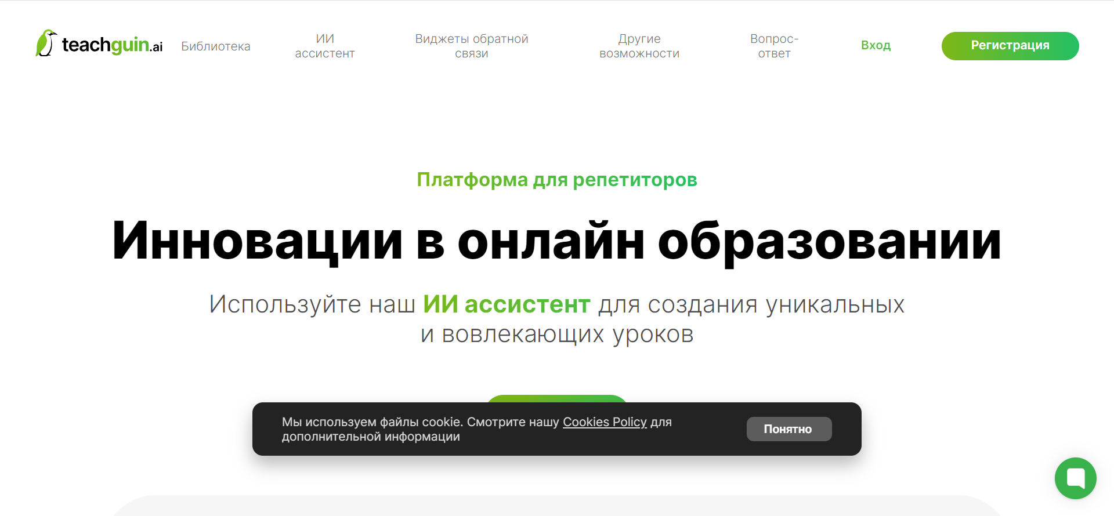Screen dimensions: 1114x516
Task: Open the Cookies Policy link
Action: click(x=604, y=422)
